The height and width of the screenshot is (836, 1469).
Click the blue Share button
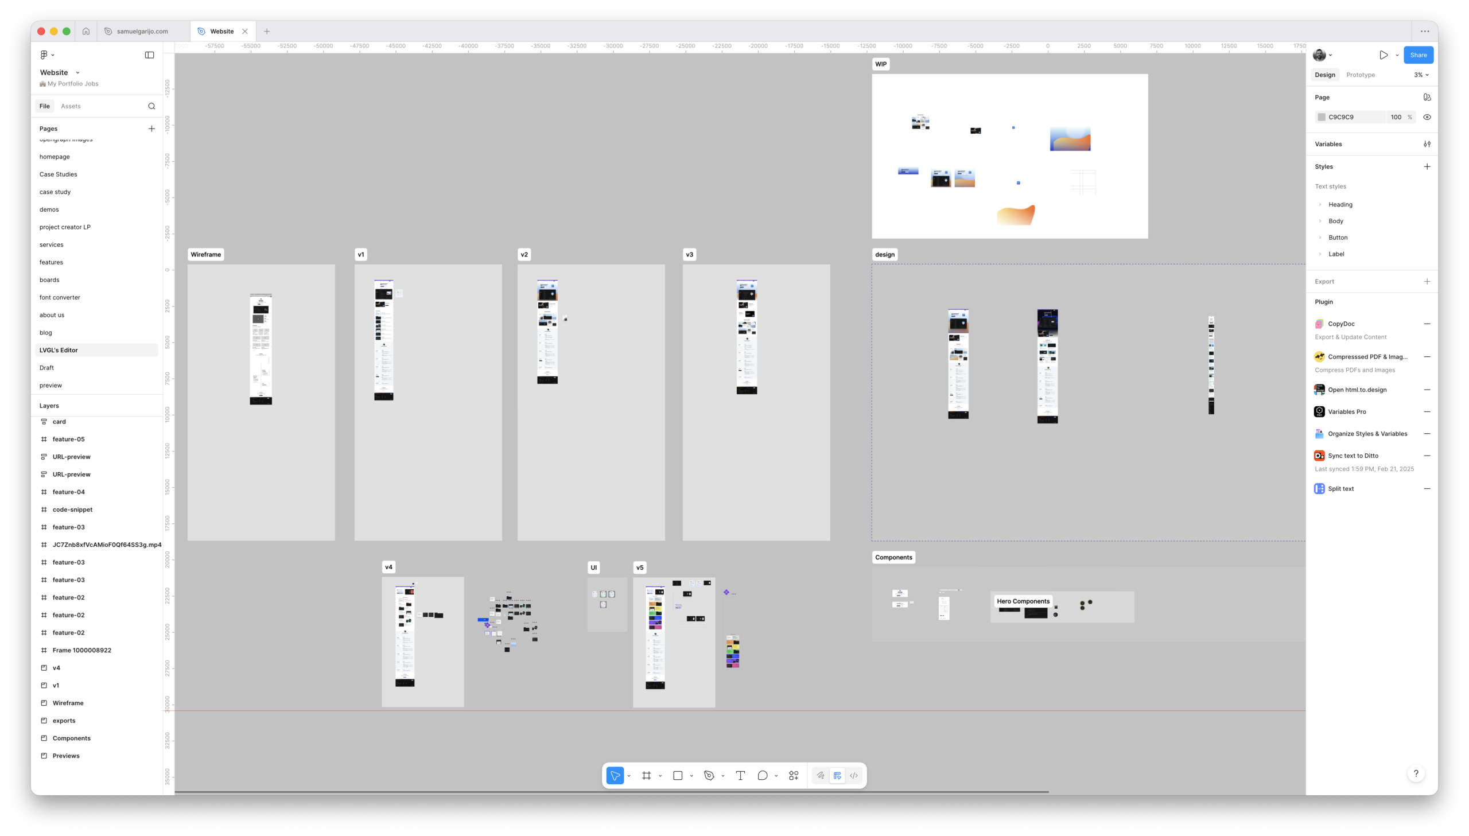(x=1417, y=55)
